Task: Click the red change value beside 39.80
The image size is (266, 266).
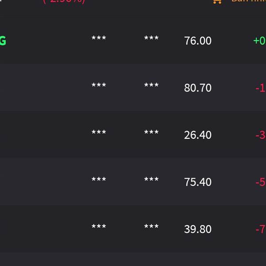Action: coord(261,229)
